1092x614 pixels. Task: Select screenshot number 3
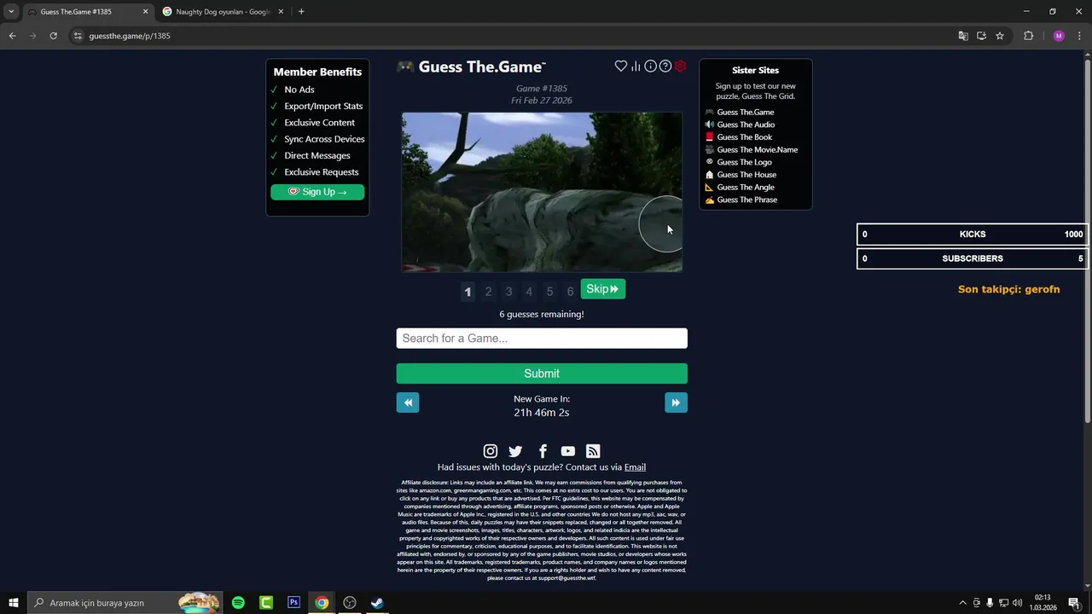coord(508,292)
